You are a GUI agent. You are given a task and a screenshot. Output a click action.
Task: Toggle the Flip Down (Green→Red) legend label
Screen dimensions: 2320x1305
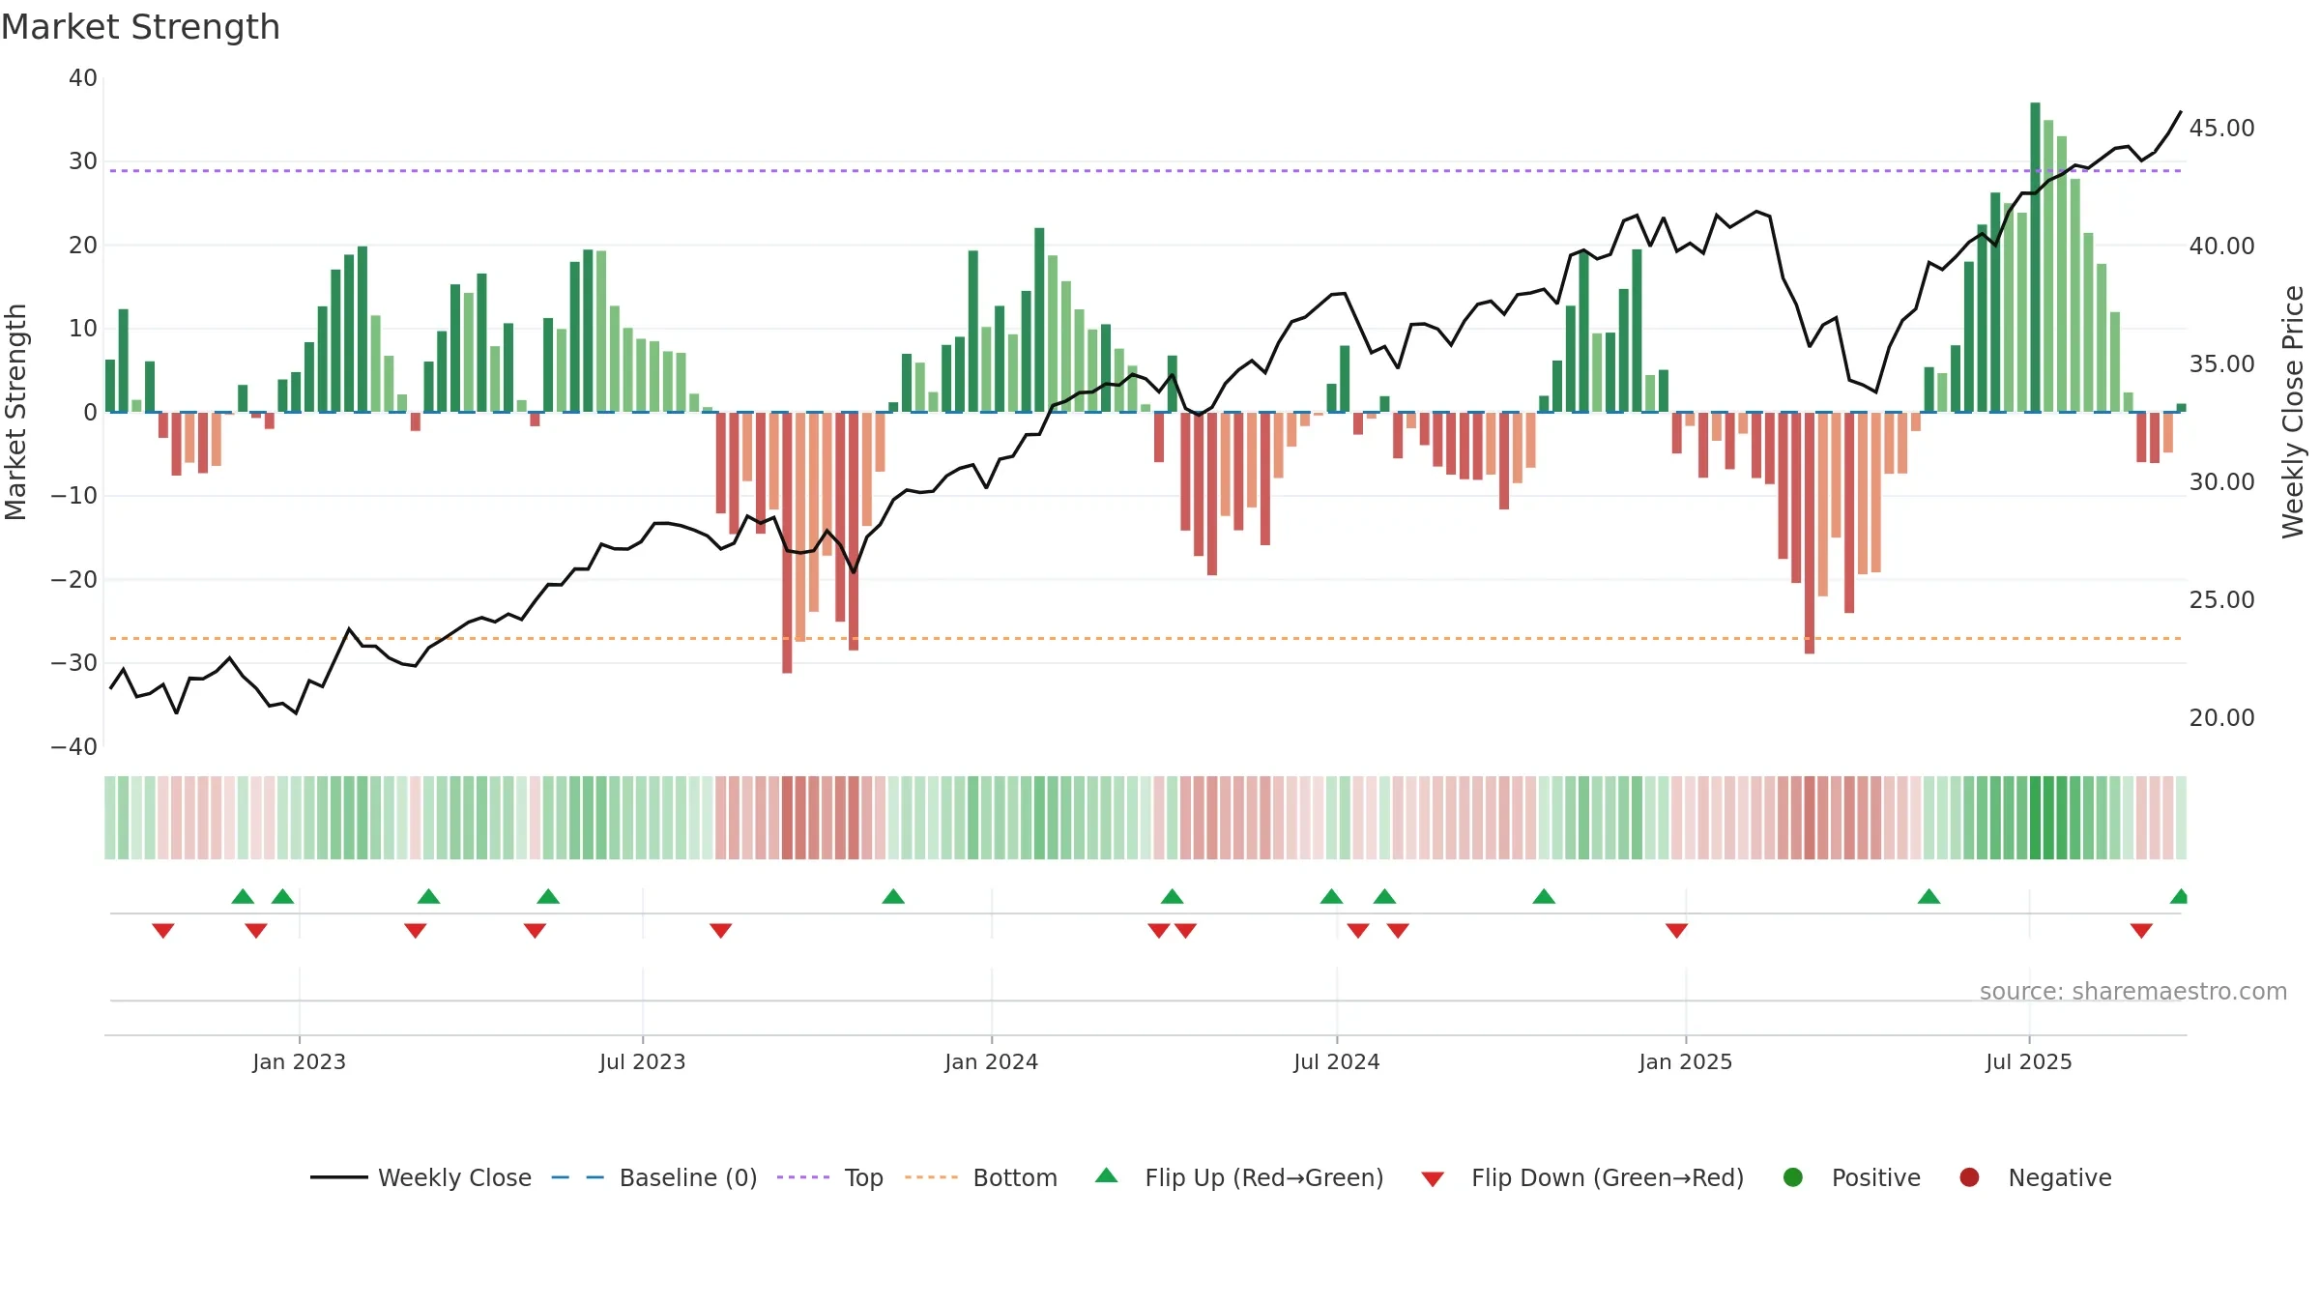point(1608,1177)
